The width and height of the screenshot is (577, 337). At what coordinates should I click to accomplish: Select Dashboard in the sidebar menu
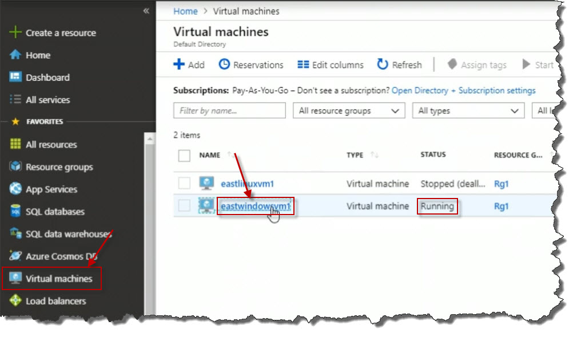pos(47,77)
